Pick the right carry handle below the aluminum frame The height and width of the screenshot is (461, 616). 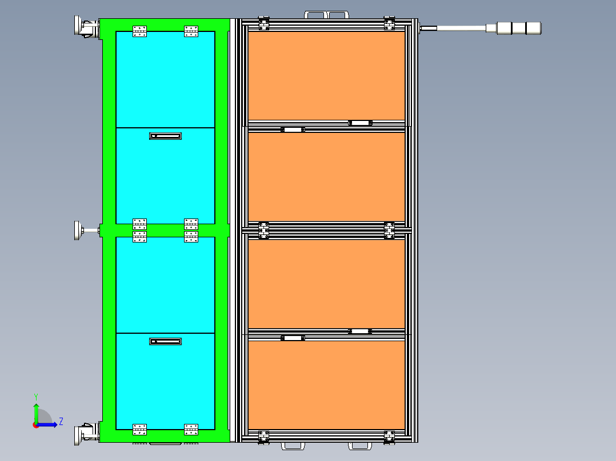360,446
